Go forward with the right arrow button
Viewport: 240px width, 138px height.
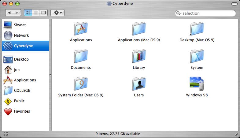pyautogui.click(x=17, y=13)
